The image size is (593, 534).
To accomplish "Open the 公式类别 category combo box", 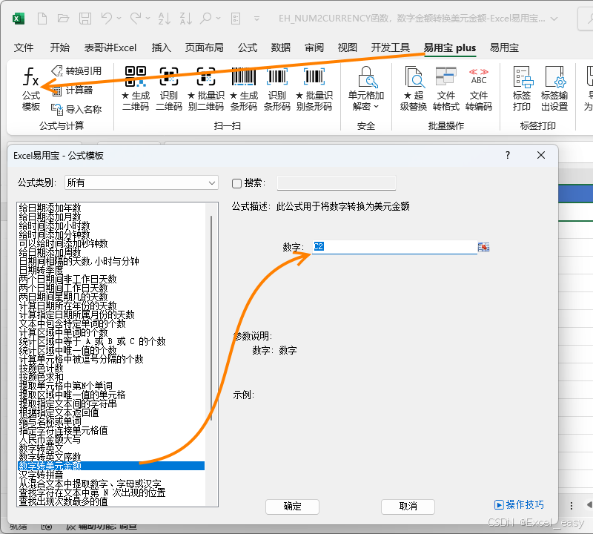I will click(x=142, y=182).
